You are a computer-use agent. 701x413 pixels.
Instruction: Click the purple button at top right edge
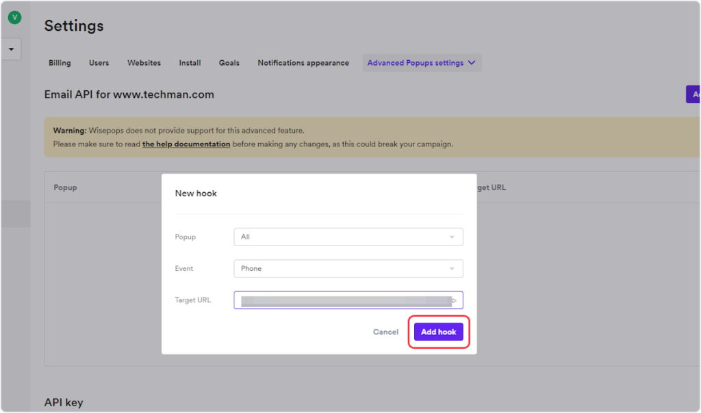tap(693, 94)
